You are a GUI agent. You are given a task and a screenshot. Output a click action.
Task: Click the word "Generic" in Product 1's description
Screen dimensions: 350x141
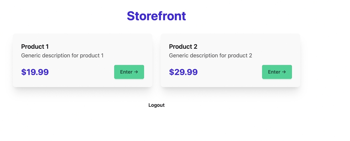point(31,55)
